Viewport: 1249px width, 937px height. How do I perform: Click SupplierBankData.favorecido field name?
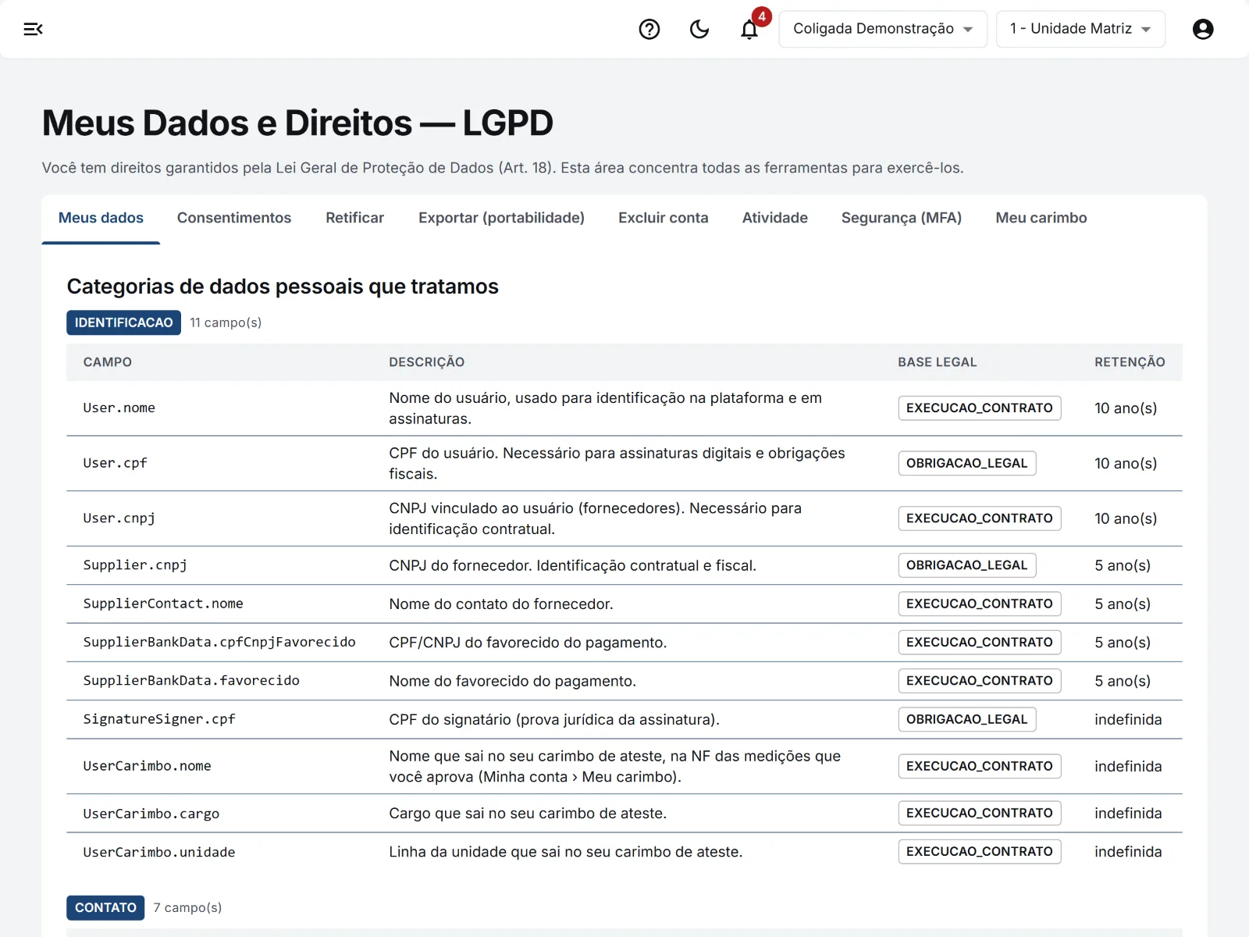[x=191, y=681]
